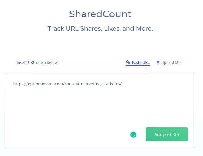Switch to the Paste URL tab

tap(138, 63)
